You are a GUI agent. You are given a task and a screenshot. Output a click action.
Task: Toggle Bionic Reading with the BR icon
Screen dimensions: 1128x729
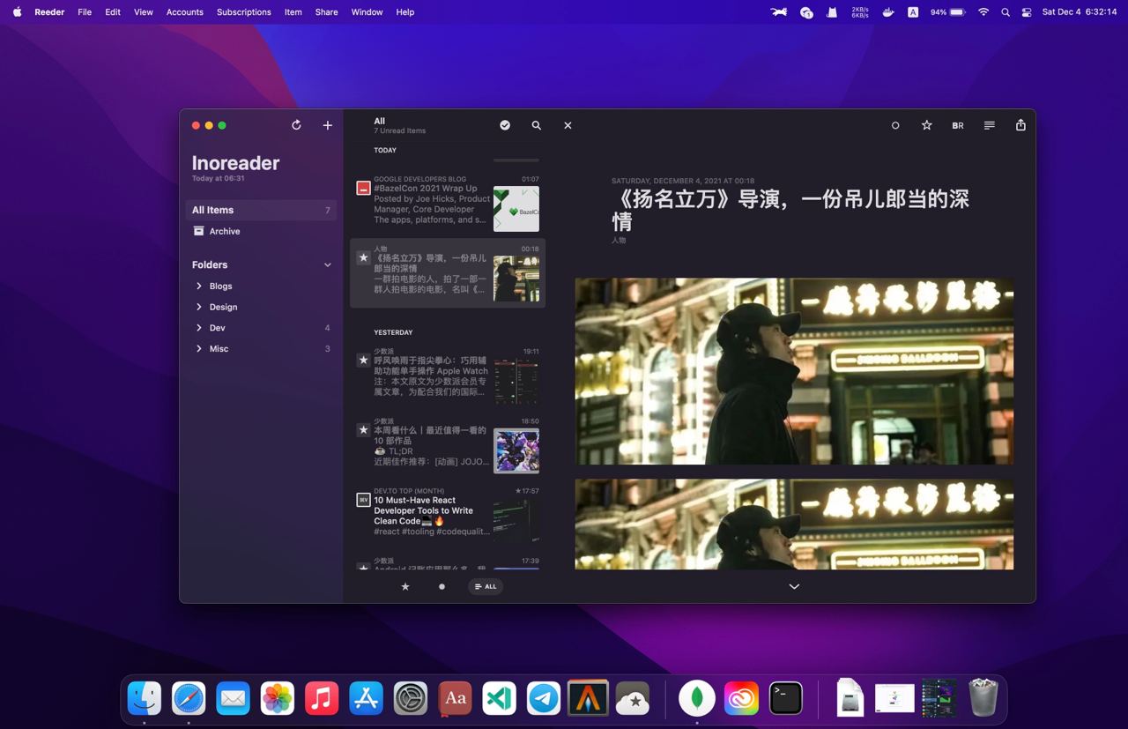pyautogui.click(x=958, y=125)
